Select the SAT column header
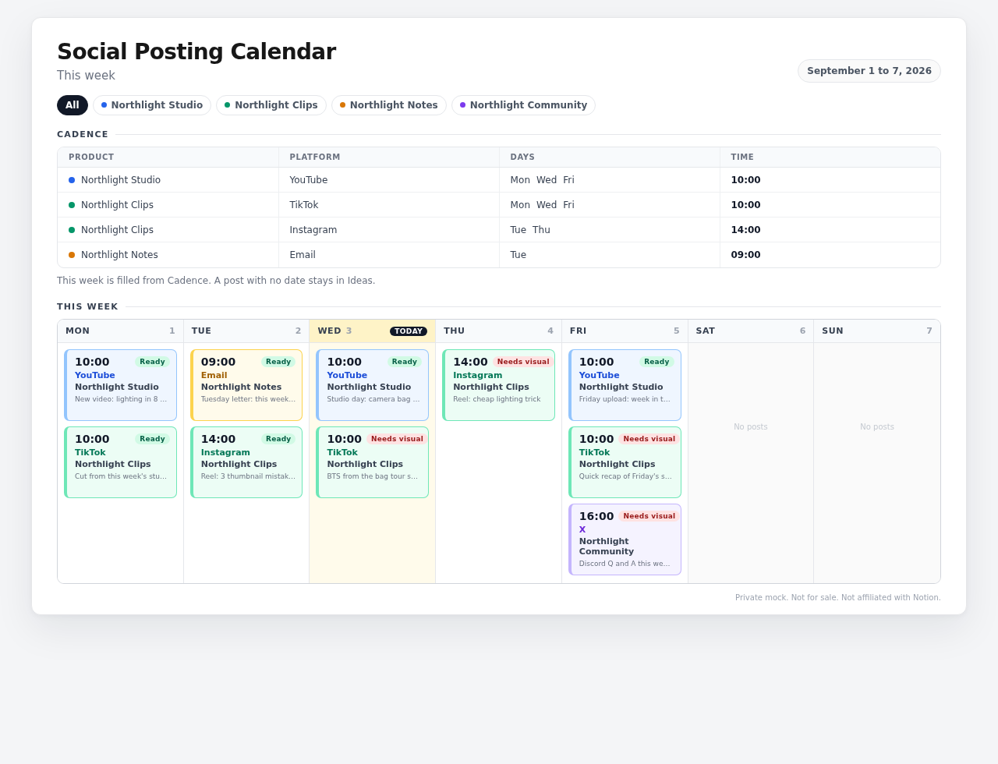Viewport: 998px width, 764px height. tap(751, 331)
